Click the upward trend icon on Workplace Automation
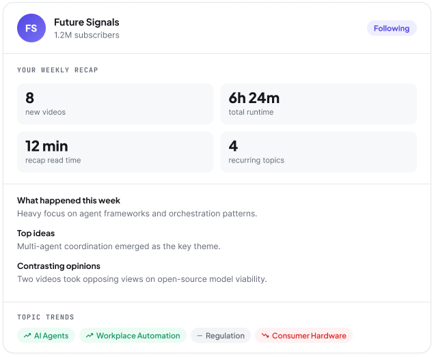The width and height of the screenshot is (434, 357). click(x=90, y=335)
